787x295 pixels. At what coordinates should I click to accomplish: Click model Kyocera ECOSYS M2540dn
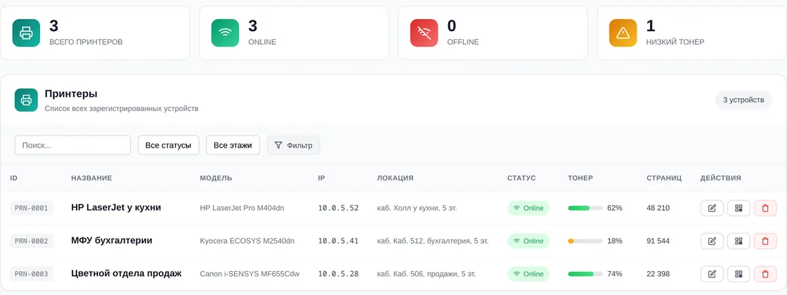[247, 242]
